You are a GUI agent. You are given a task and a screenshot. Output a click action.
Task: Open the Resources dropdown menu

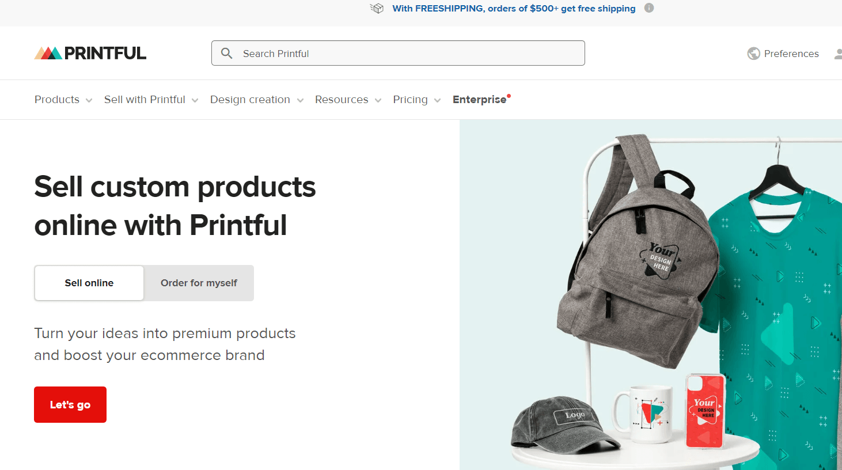click(x=348, y=100)
